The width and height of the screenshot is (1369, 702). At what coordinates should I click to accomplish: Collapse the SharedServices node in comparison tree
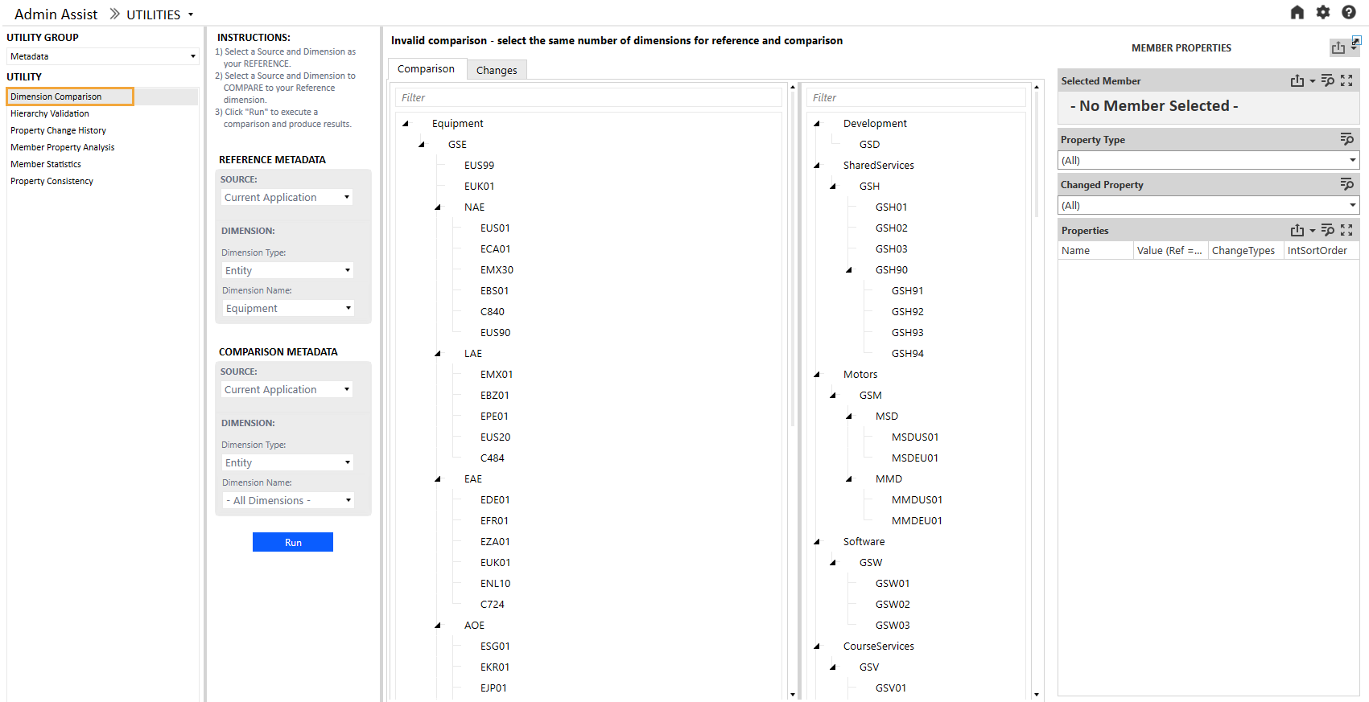817,166
